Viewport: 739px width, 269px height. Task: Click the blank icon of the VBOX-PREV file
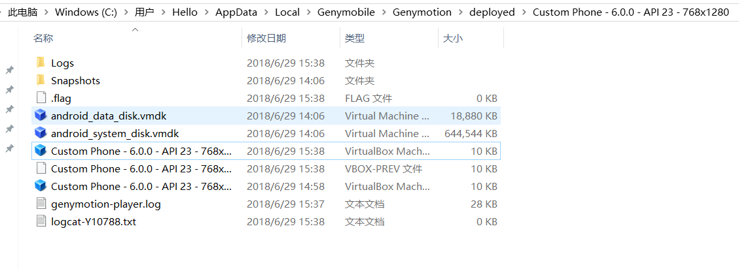coord(41,169)
